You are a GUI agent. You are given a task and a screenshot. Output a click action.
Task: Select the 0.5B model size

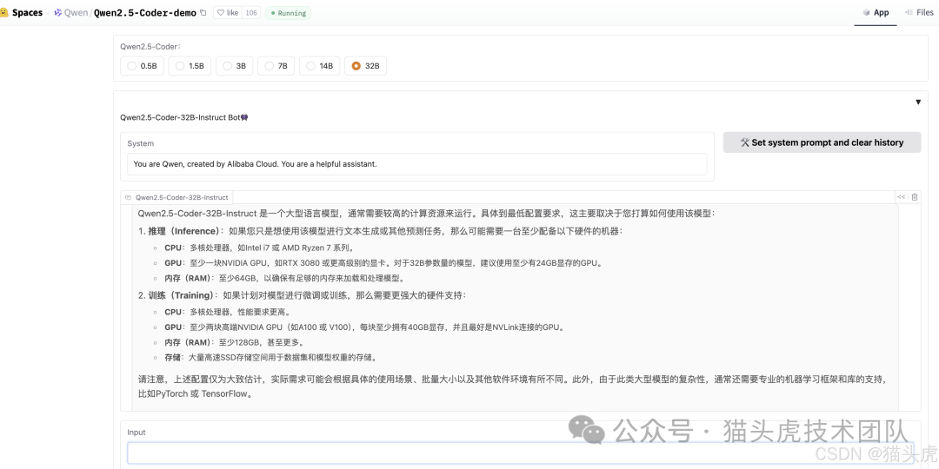coord(142,66)
